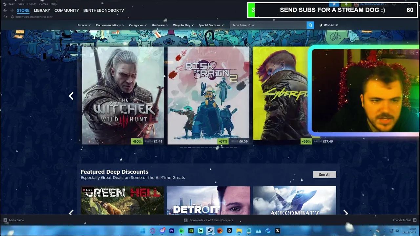Image resolution: width=420 pixels, height=236 pixels.
Task: Go forward with the navigation forward arrow
Action: point(12,10)
